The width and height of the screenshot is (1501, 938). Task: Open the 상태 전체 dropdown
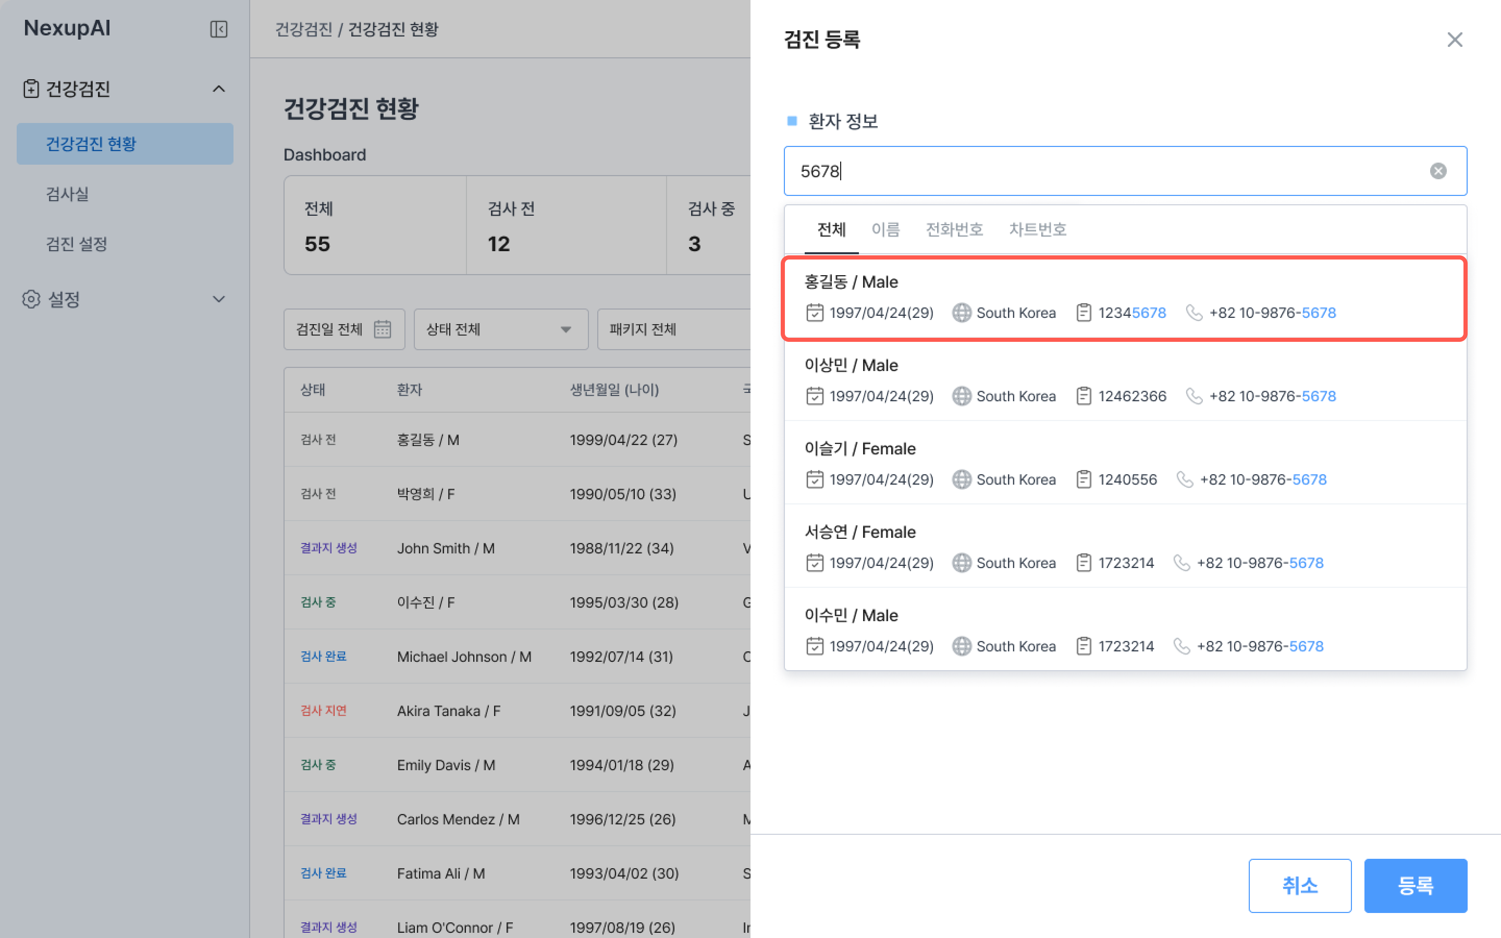point(500,329)
